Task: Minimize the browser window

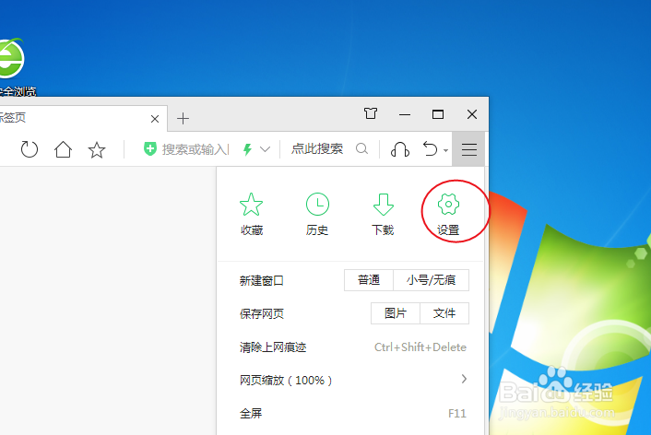Action: tap(405, 114)
